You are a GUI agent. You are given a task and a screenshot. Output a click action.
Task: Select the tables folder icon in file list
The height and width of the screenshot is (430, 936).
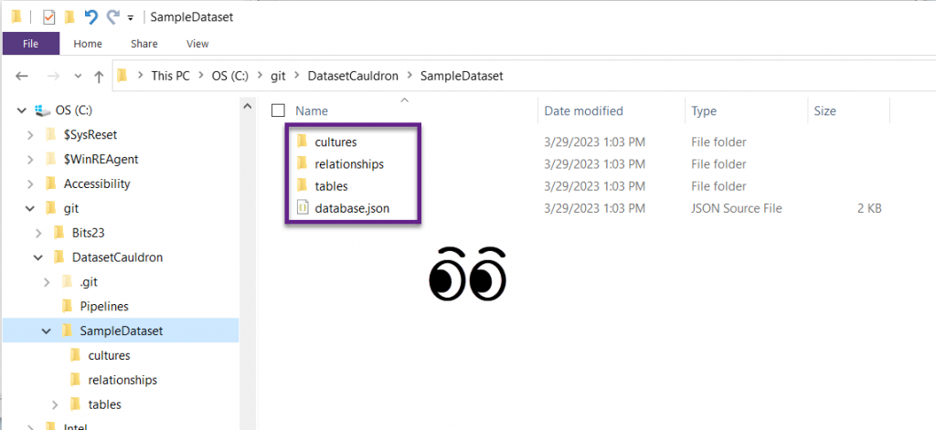point(302,186)
